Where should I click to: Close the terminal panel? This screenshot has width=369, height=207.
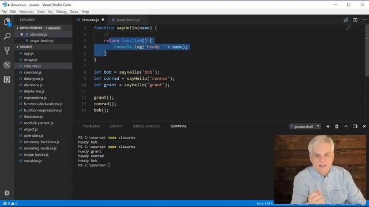[364, 126]
